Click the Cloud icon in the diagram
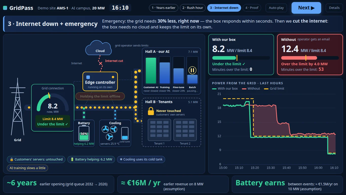Image resolution: width=346 pixels, height=195 pixels. tap(99, 47)
